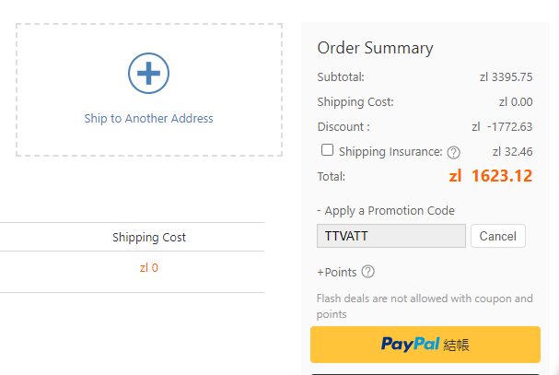This screenshot has height=375, width=559.
Task: Select the Order Summary heading
Action: point(375,48)
